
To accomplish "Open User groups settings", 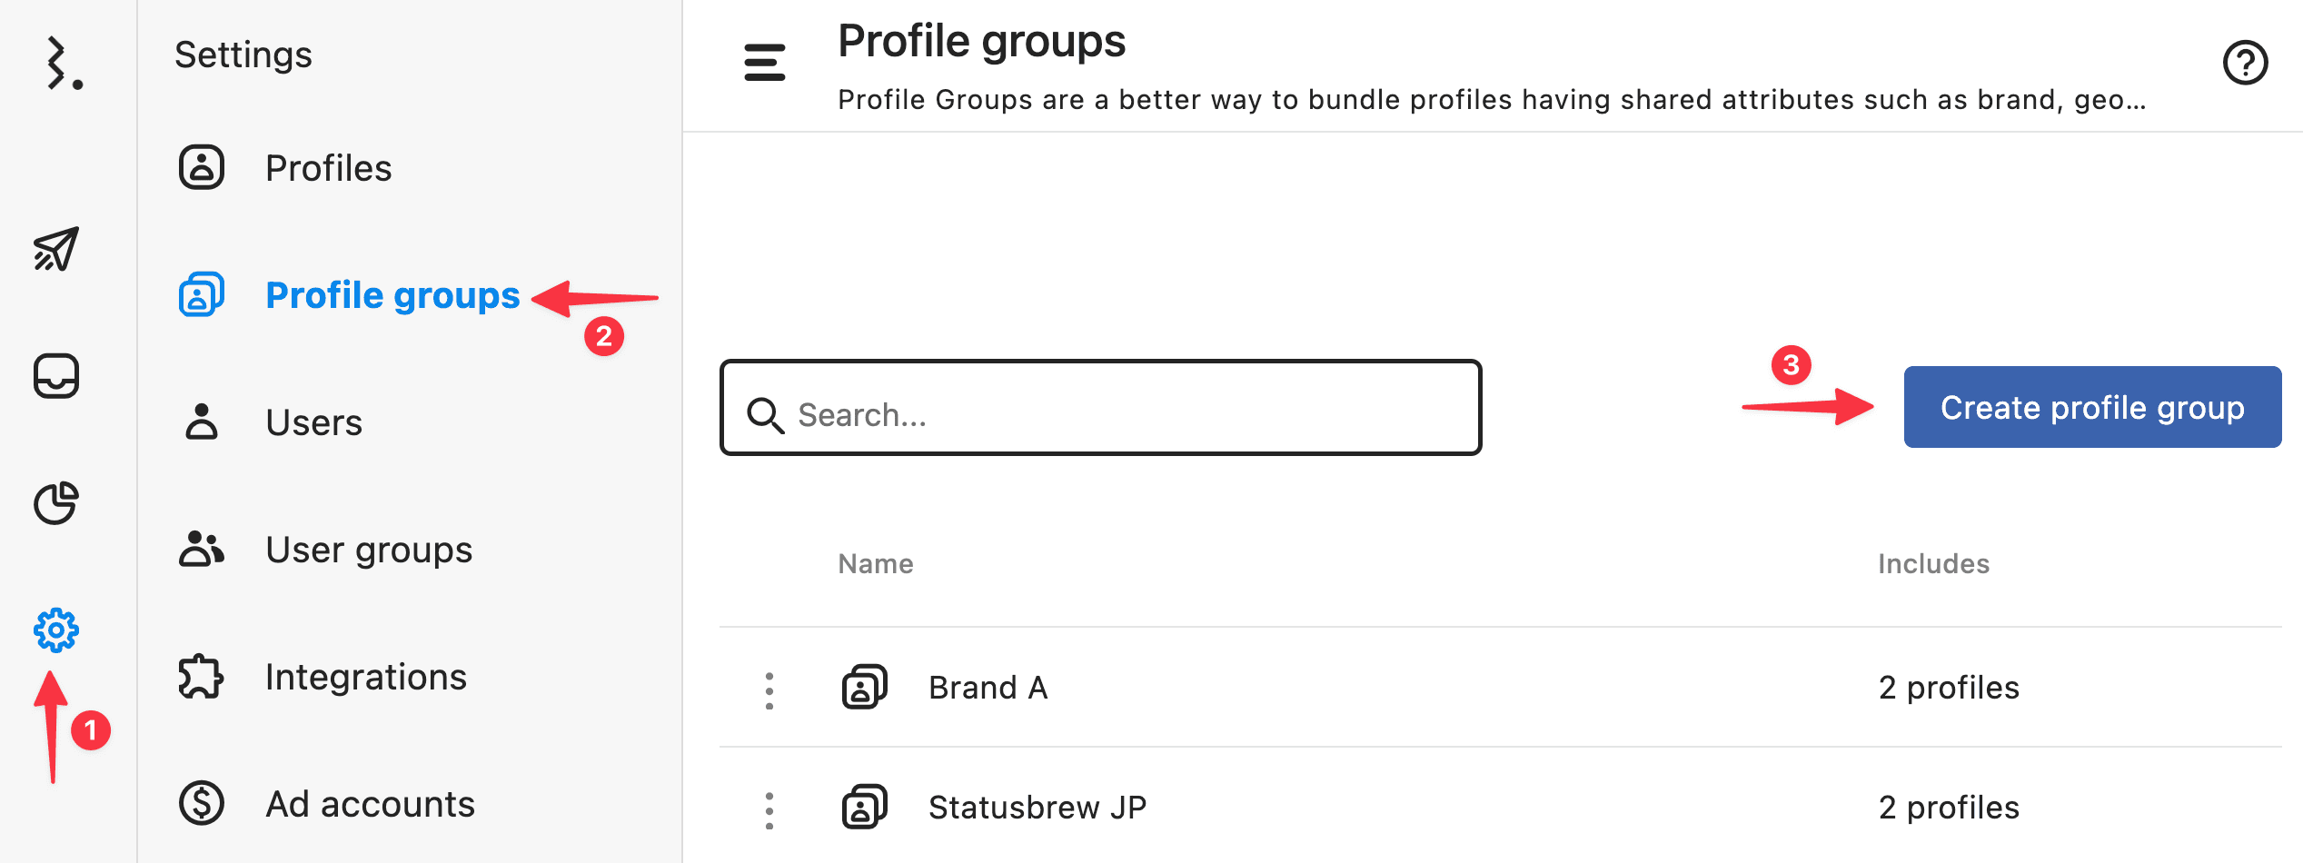I will tap(368, 550).
